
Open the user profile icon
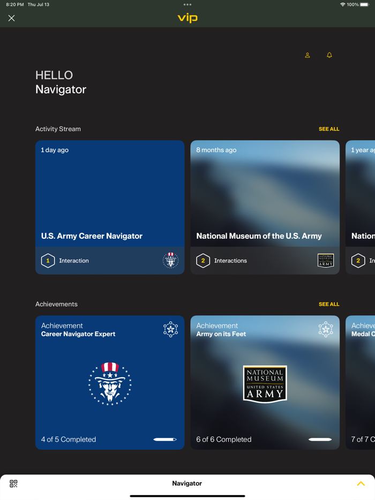[x=307, y=55]
